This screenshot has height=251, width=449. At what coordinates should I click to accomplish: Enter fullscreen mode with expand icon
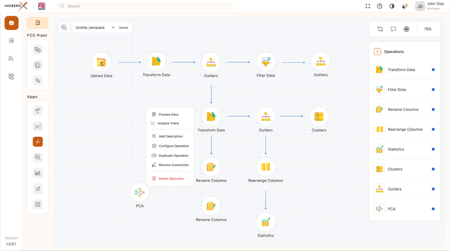tap(367, 6)
